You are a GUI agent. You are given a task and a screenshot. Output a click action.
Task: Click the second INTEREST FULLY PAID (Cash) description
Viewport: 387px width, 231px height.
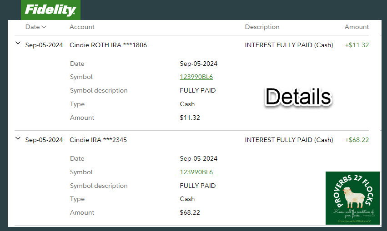coord(289,140)
